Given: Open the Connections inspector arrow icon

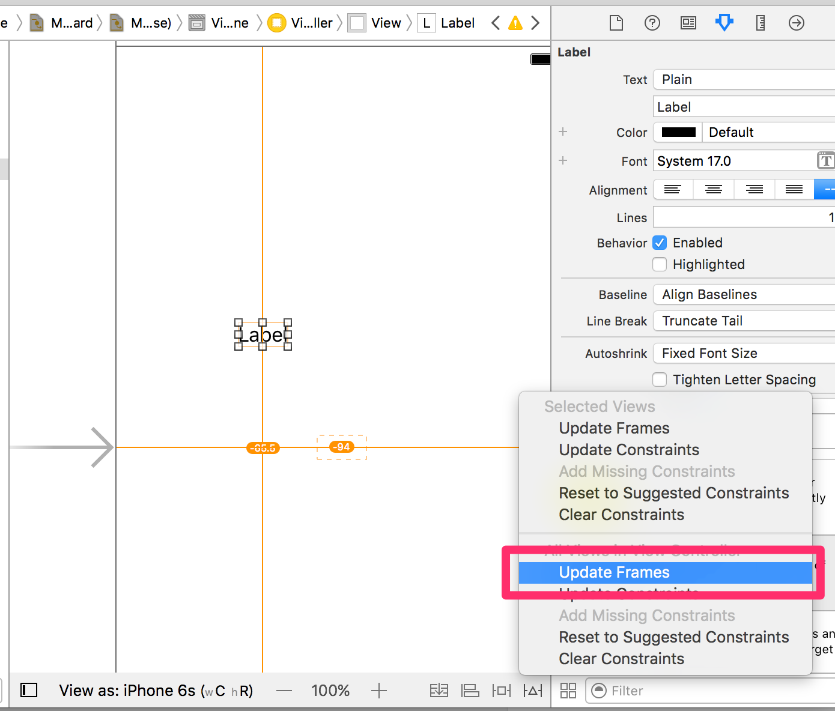Looking at the screenshot, I should coord(796,23).
